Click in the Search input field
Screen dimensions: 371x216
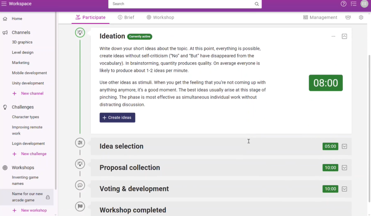(x=182, y=4)
